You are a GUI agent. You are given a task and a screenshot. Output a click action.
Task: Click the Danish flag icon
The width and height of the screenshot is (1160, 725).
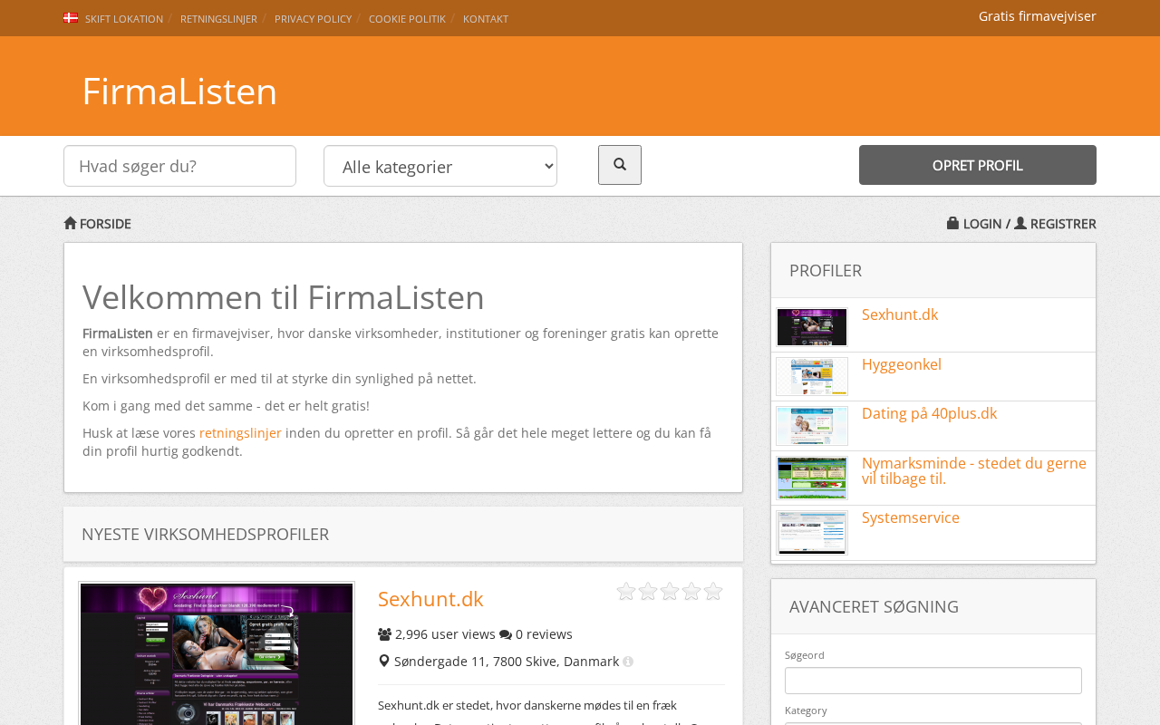tap(71, 18)
